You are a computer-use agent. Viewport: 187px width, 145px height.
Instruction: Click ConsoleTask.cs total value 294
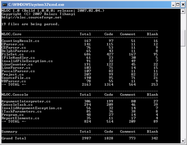[x=88, y=105]
